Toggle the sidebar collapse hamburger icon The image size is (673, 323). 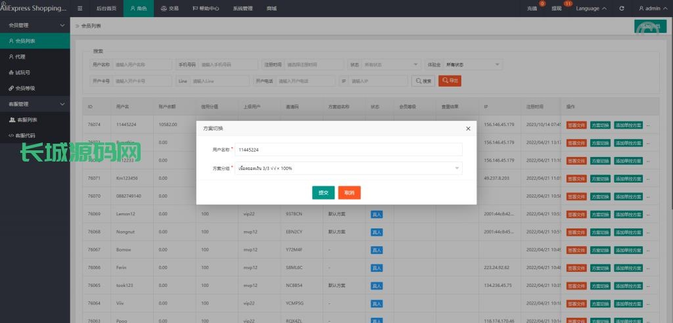click(x=80, y=9)
